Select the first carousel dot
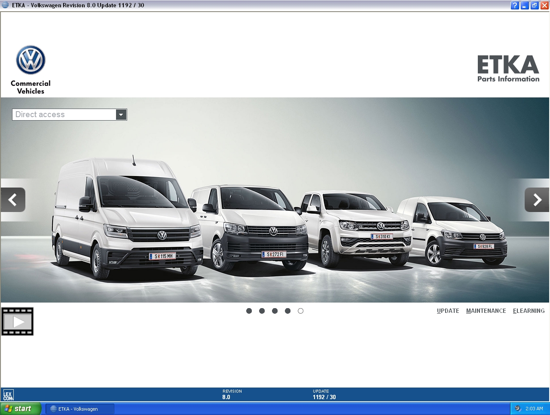Screen dimensions: 550x415 (x=249, y=311)
